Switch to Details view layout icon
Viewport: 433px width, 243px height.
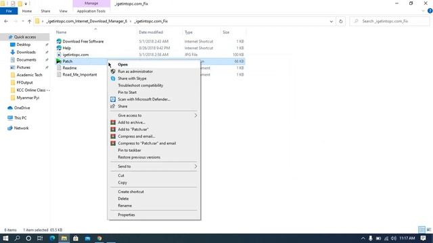coord(421,230)
